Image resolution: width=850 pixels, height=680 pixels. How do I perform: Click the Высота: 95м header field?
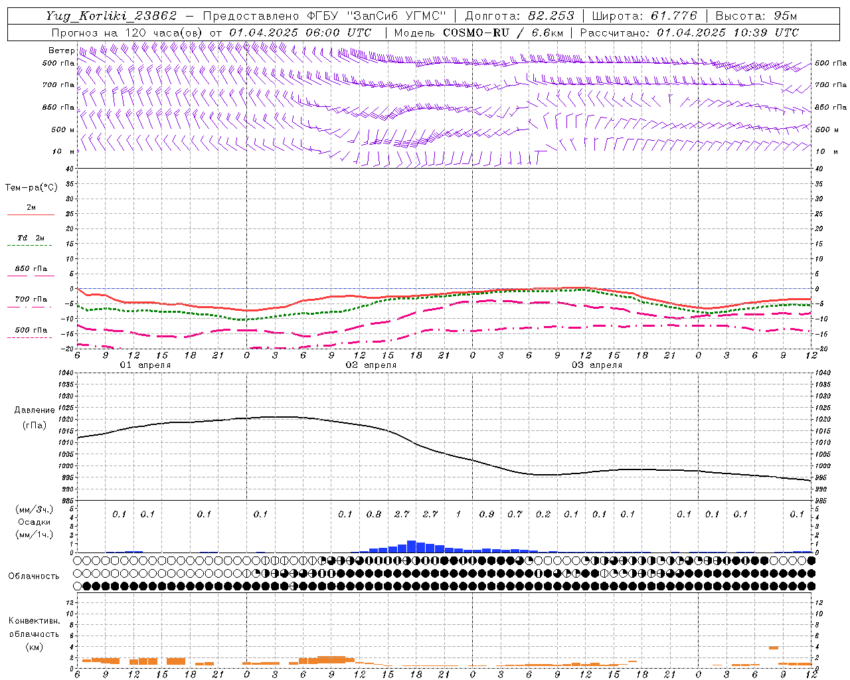(756, 16)
